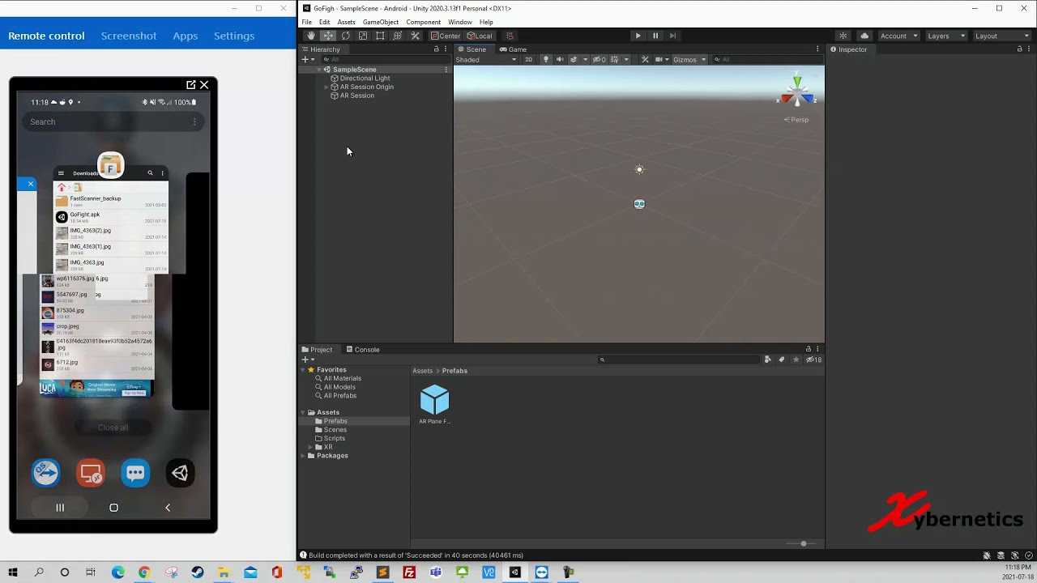The width and height of the screenshot is (1037, 583).
Task: Select the combined Transform tool
Action: point(397,36)
